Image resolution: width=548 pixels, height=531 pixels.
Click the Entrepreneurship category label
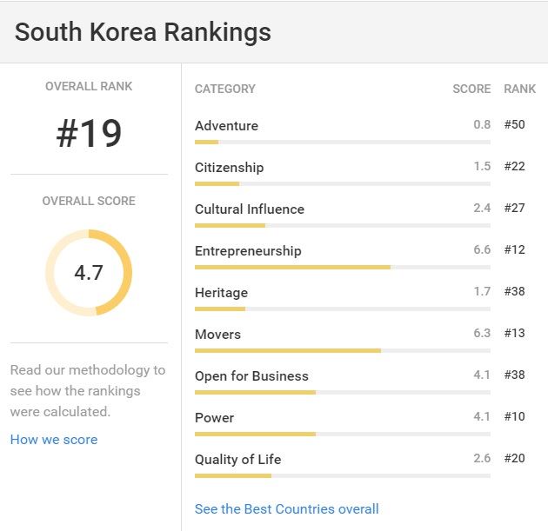pos(248,251)
